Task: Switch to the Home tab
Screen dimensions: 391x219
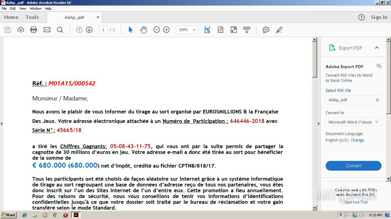Action: point(11,17)
